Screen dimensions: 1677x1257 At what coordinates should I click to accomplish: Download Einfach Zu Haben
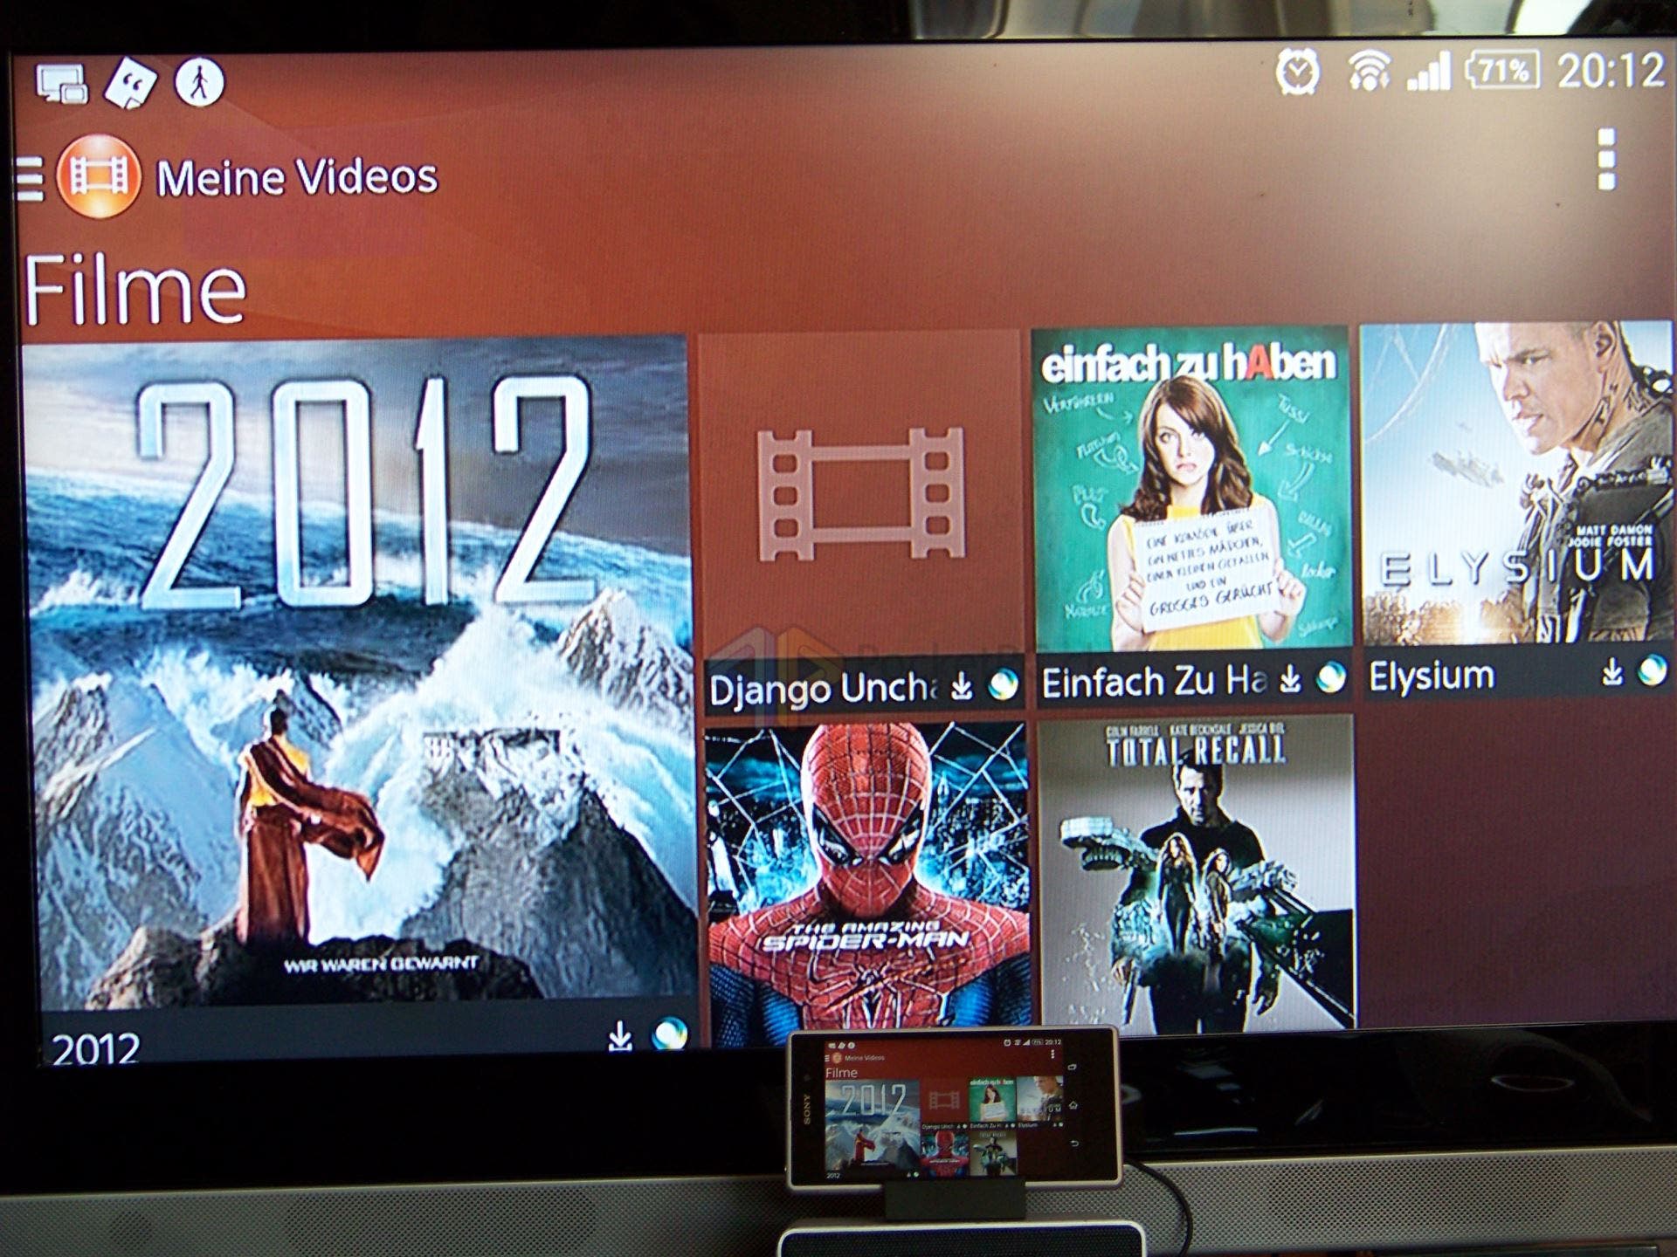click(1290, 679)
